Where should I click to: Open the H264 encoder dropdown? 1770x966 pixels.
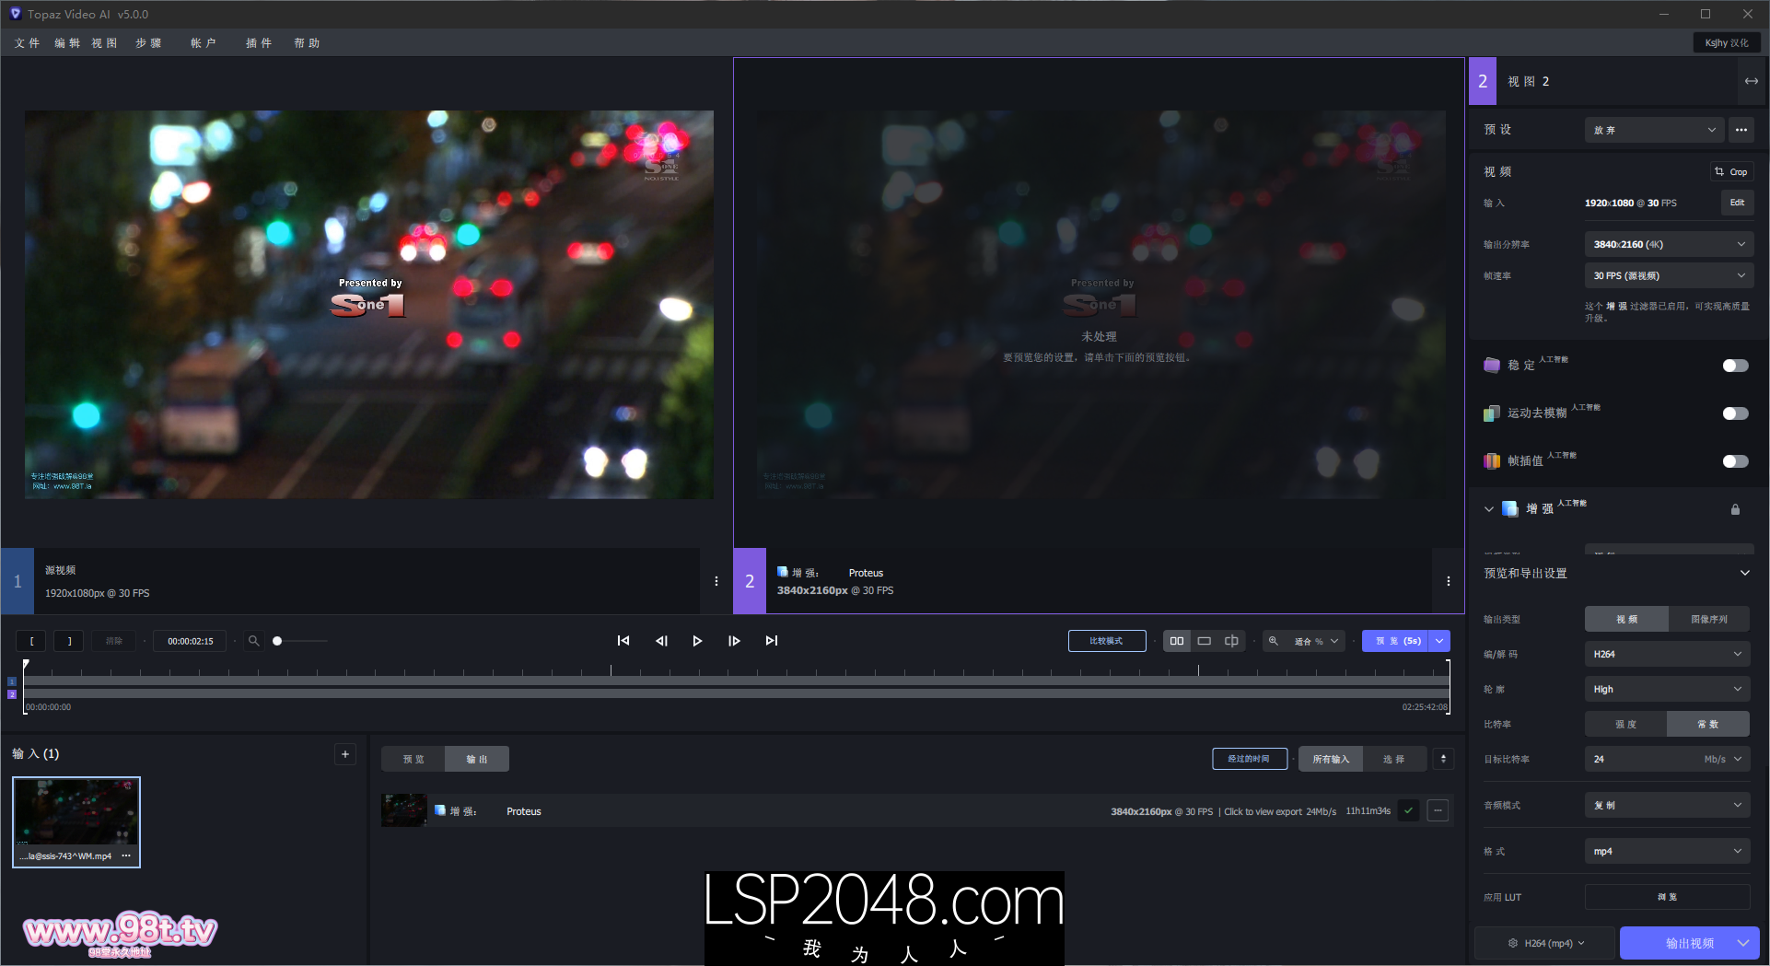pos(1666,654)
